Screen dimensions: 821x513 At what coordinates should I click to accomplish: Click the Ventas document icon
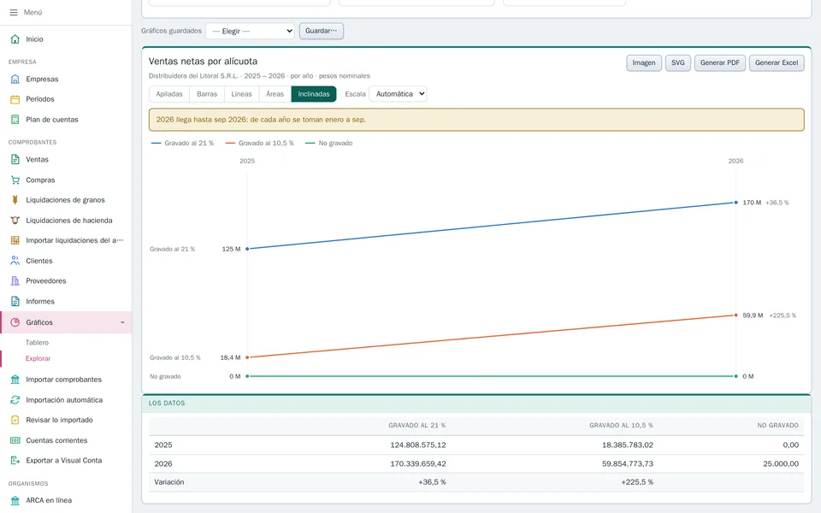pyautogui.click(x=15, y=160)
